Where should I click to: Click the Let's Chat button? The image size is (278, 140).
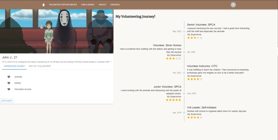tap(7, 101)
